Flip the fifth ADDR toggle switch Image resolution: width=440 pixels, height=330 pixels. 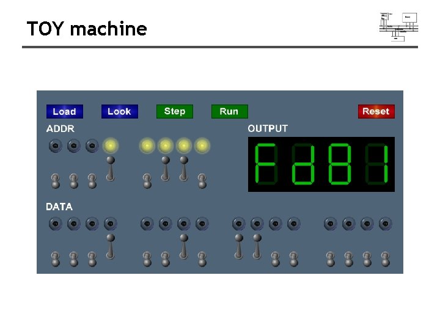pos(147,181)
